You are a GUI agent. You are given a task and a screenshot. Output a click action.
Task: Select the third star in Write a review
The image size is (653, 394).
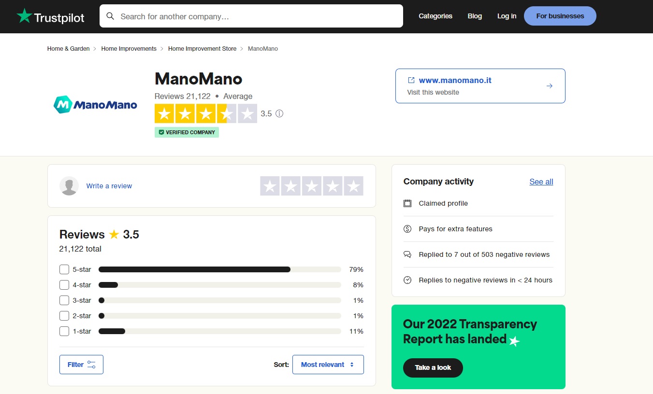[312, 186]
